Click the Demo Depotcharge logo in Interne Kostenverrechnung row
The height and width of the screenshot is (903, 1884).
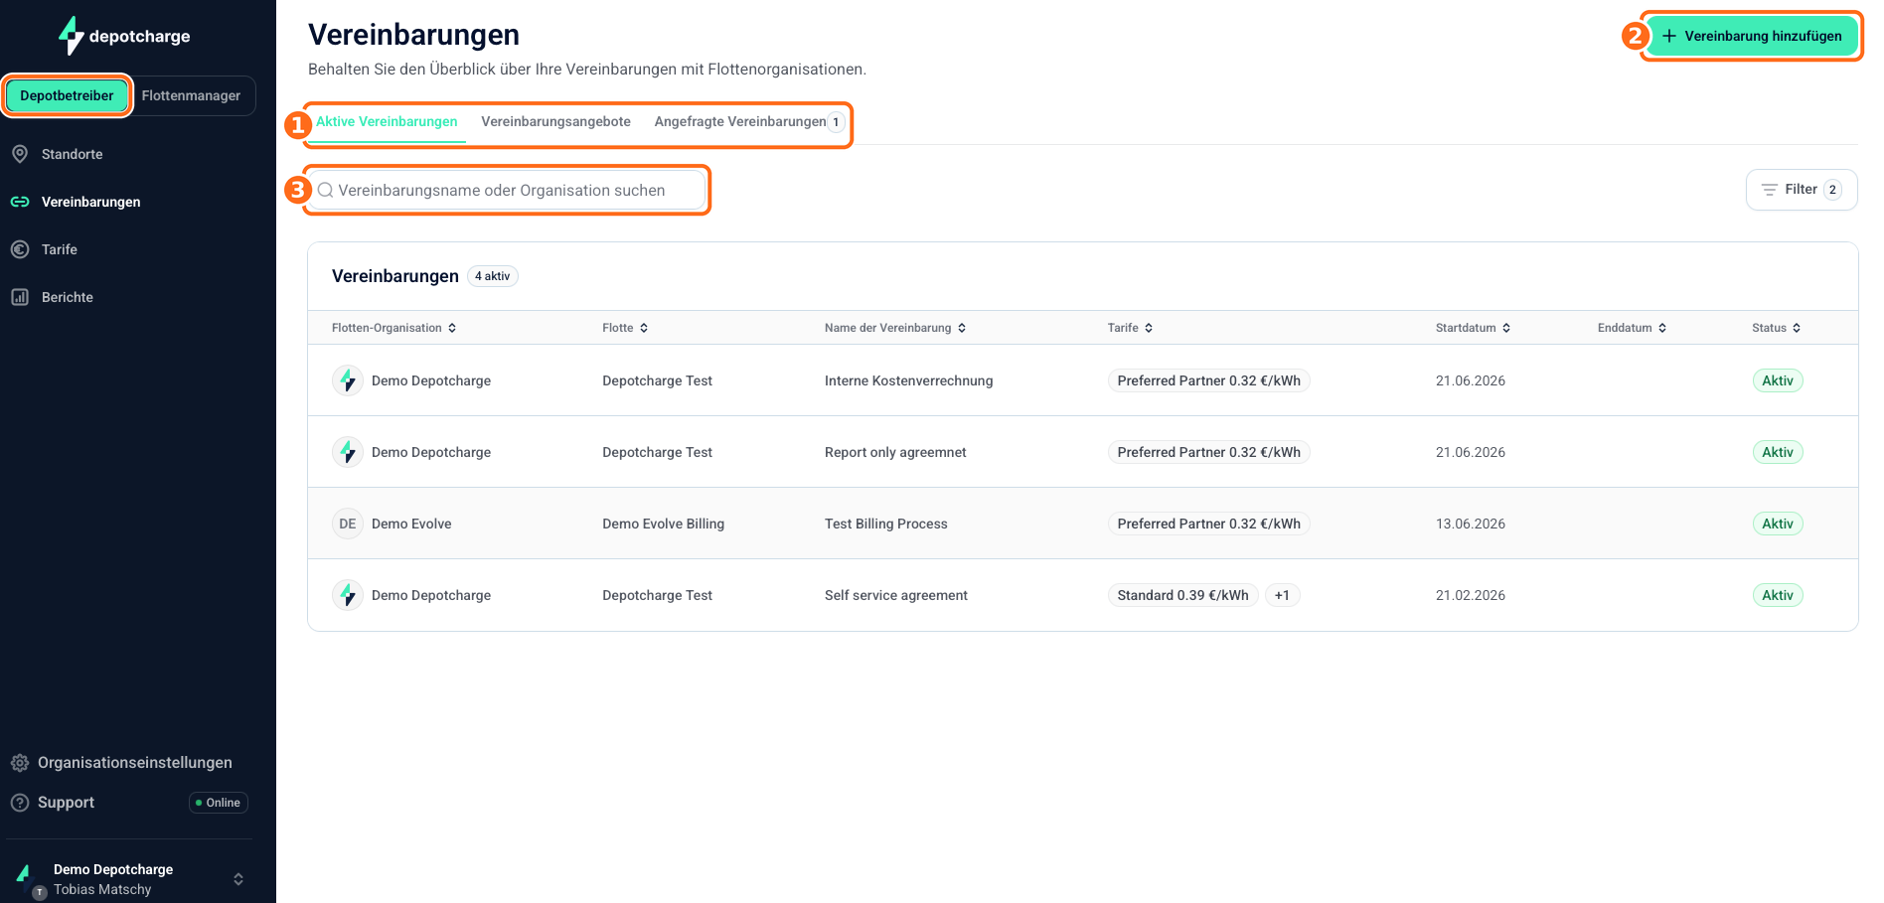coord(347,380)
